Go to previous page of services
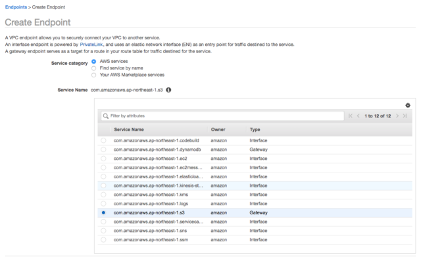This screenshot has height=259, width=421. 358,116
